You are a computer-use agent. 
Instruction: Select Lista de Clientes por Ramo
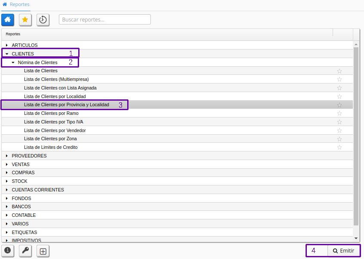pos(177,113)
